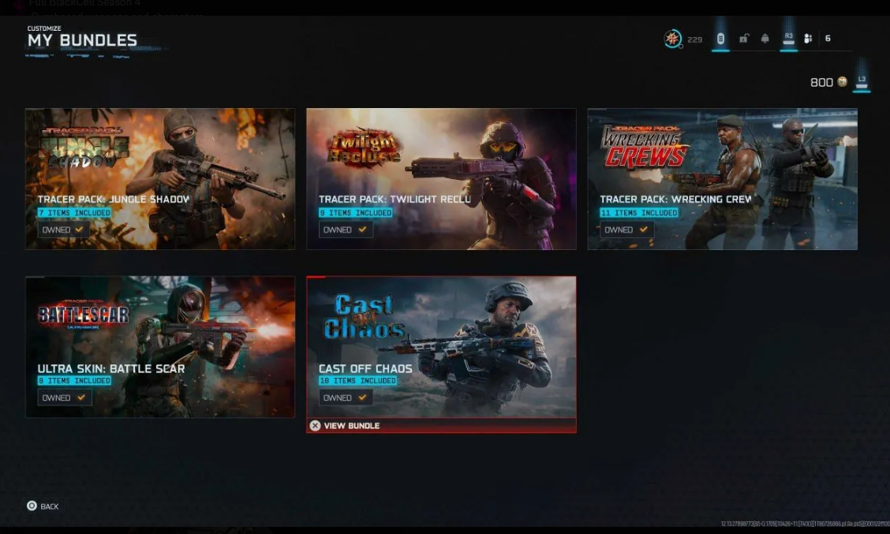The image size is (890, 534).
Task: Click the '9 Items Included' label
Action: [x=355, y=213]
